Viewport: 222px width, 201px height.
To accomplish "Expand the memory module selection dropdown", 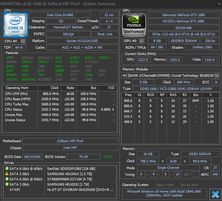I will click(217, 76).
